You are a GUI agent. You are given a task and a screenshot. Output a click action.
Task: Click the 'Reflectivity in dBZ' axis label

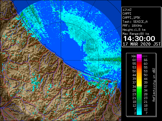154,85
